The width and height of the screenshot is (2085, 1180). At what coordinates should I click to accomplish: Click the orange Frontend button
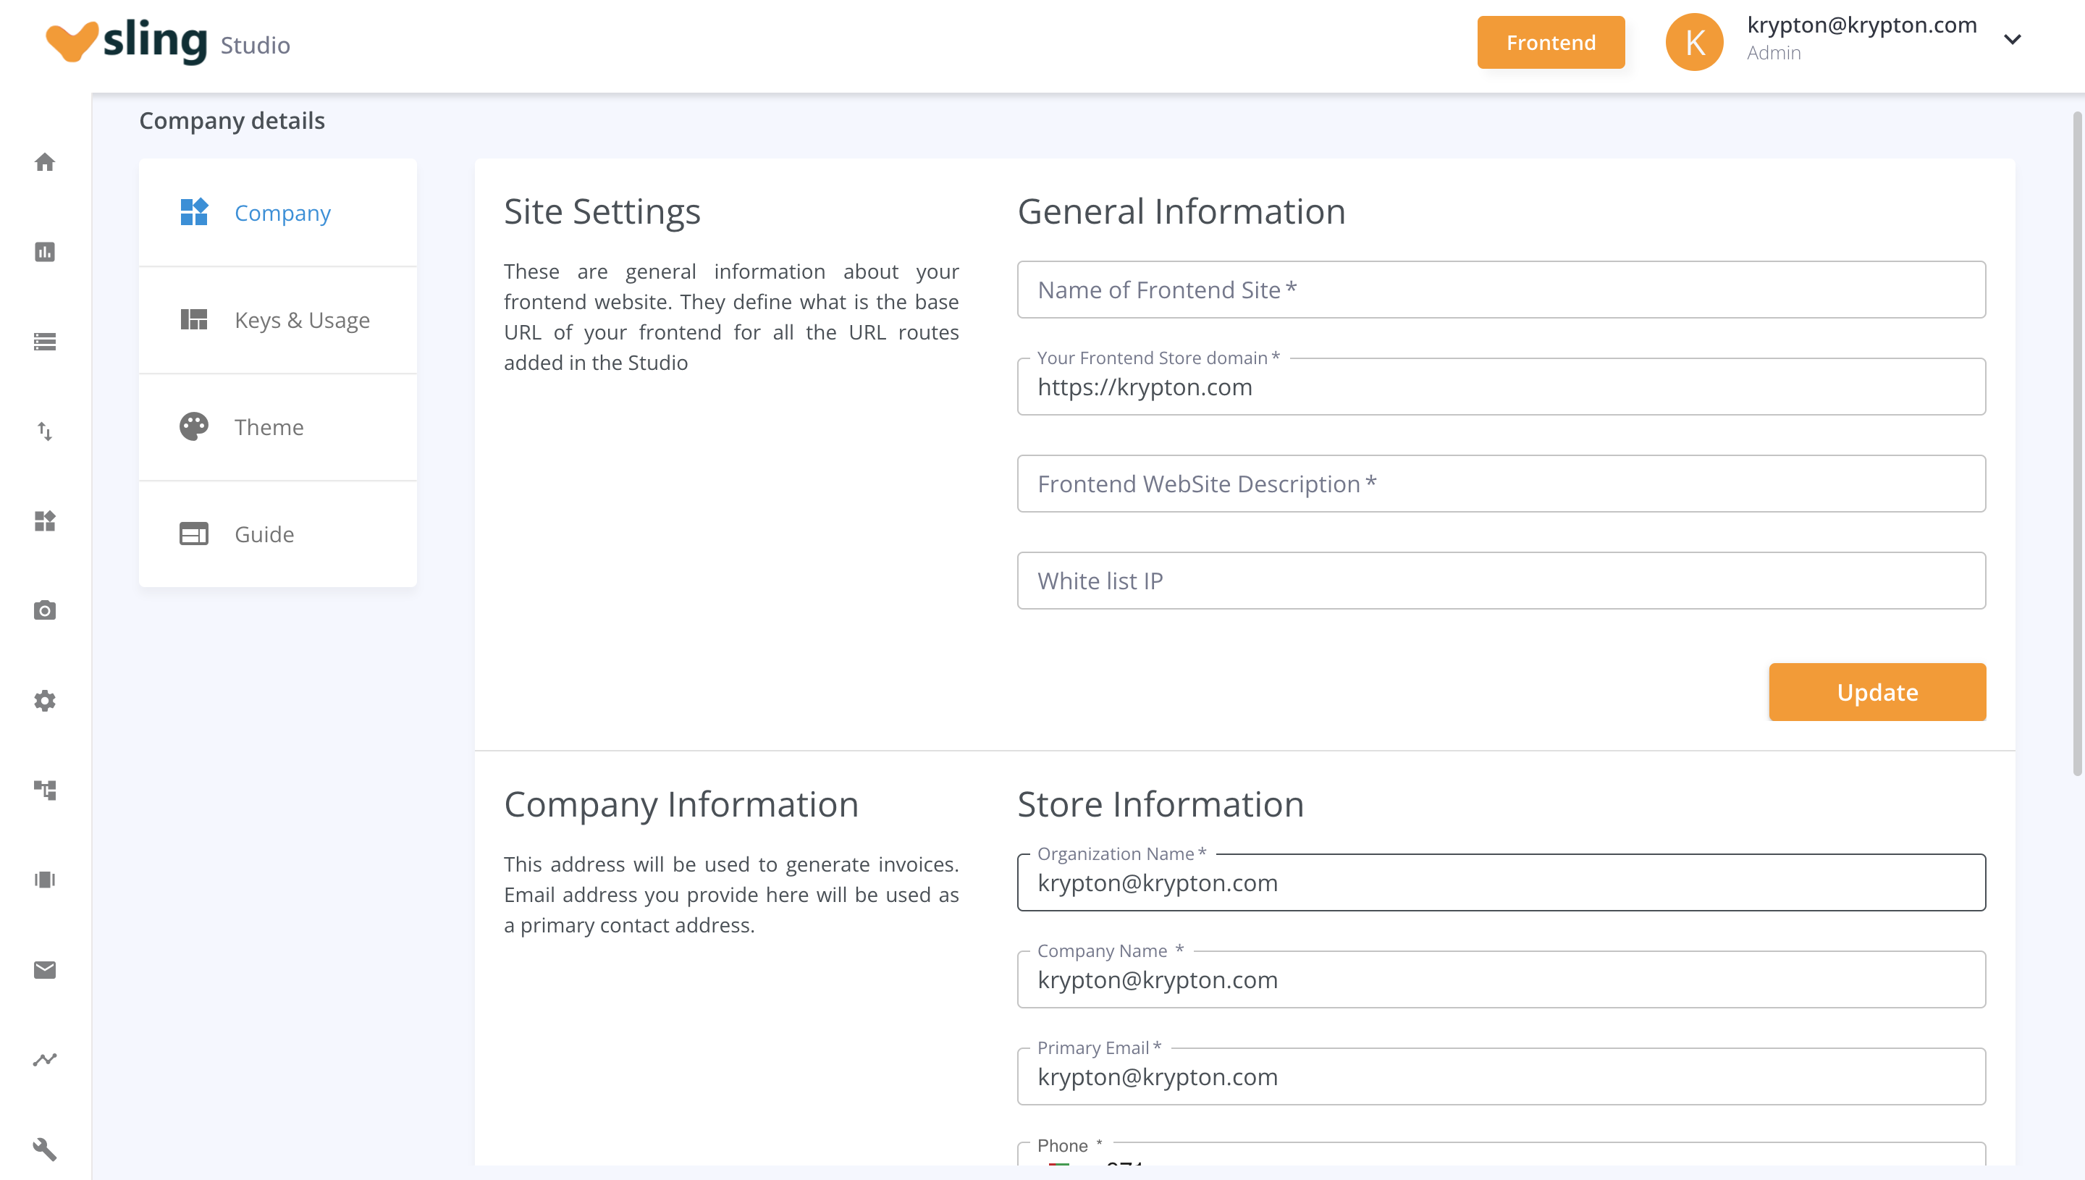1550,42
